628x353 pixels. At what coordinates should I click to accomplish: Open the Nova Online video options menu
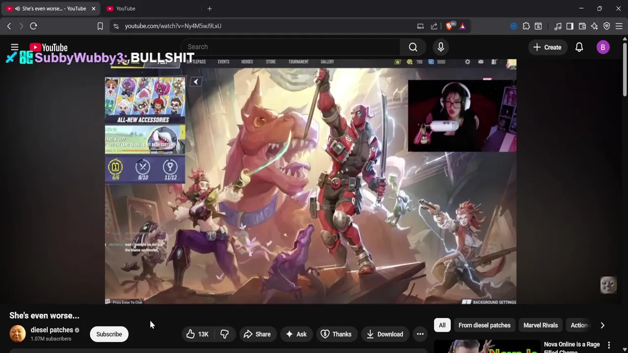[x=609, y=345]
